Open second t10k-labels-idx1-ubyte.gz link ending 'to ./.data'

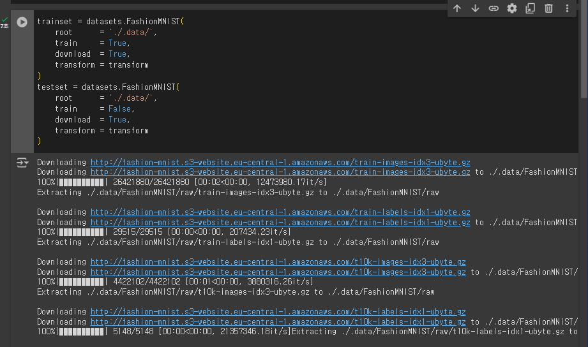pos(278,322)
